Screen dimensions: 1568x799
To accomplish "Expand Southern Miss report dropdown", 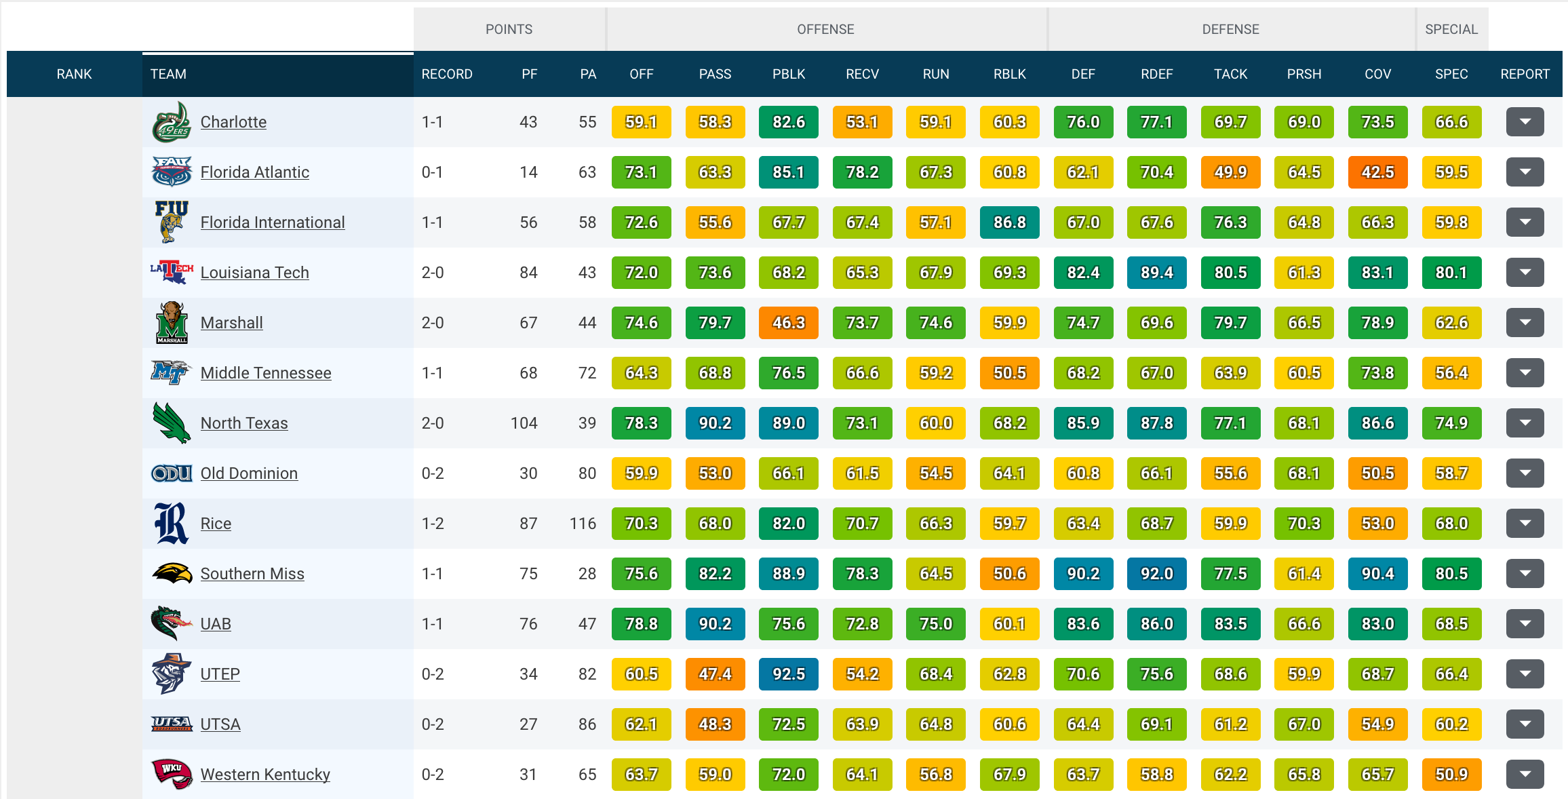I will pos(1525,574).
